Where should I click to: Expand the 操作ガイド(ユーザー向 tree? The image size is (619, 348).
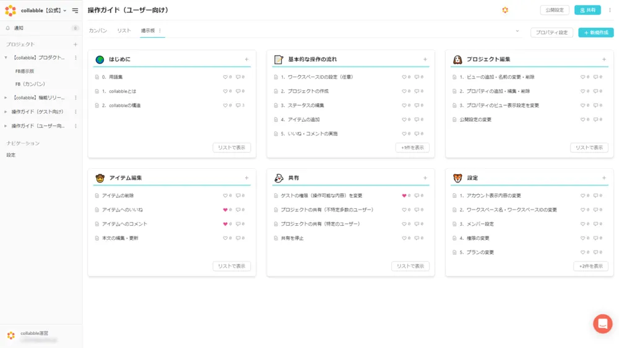[6, 126]
